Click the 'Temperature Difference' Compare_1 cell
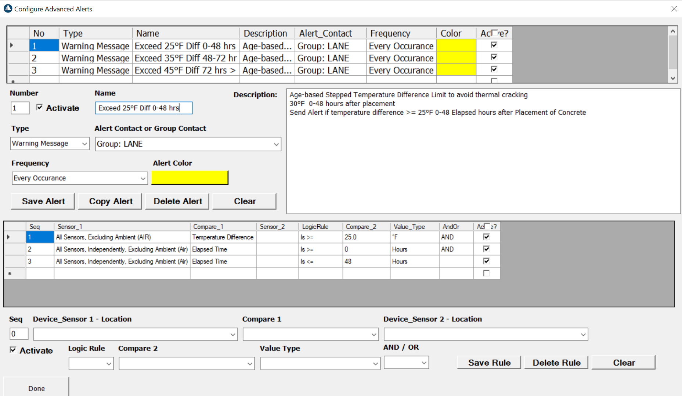The height and width of the screenshot is (396, 682). pyautogui.click(x=223, y=237)
